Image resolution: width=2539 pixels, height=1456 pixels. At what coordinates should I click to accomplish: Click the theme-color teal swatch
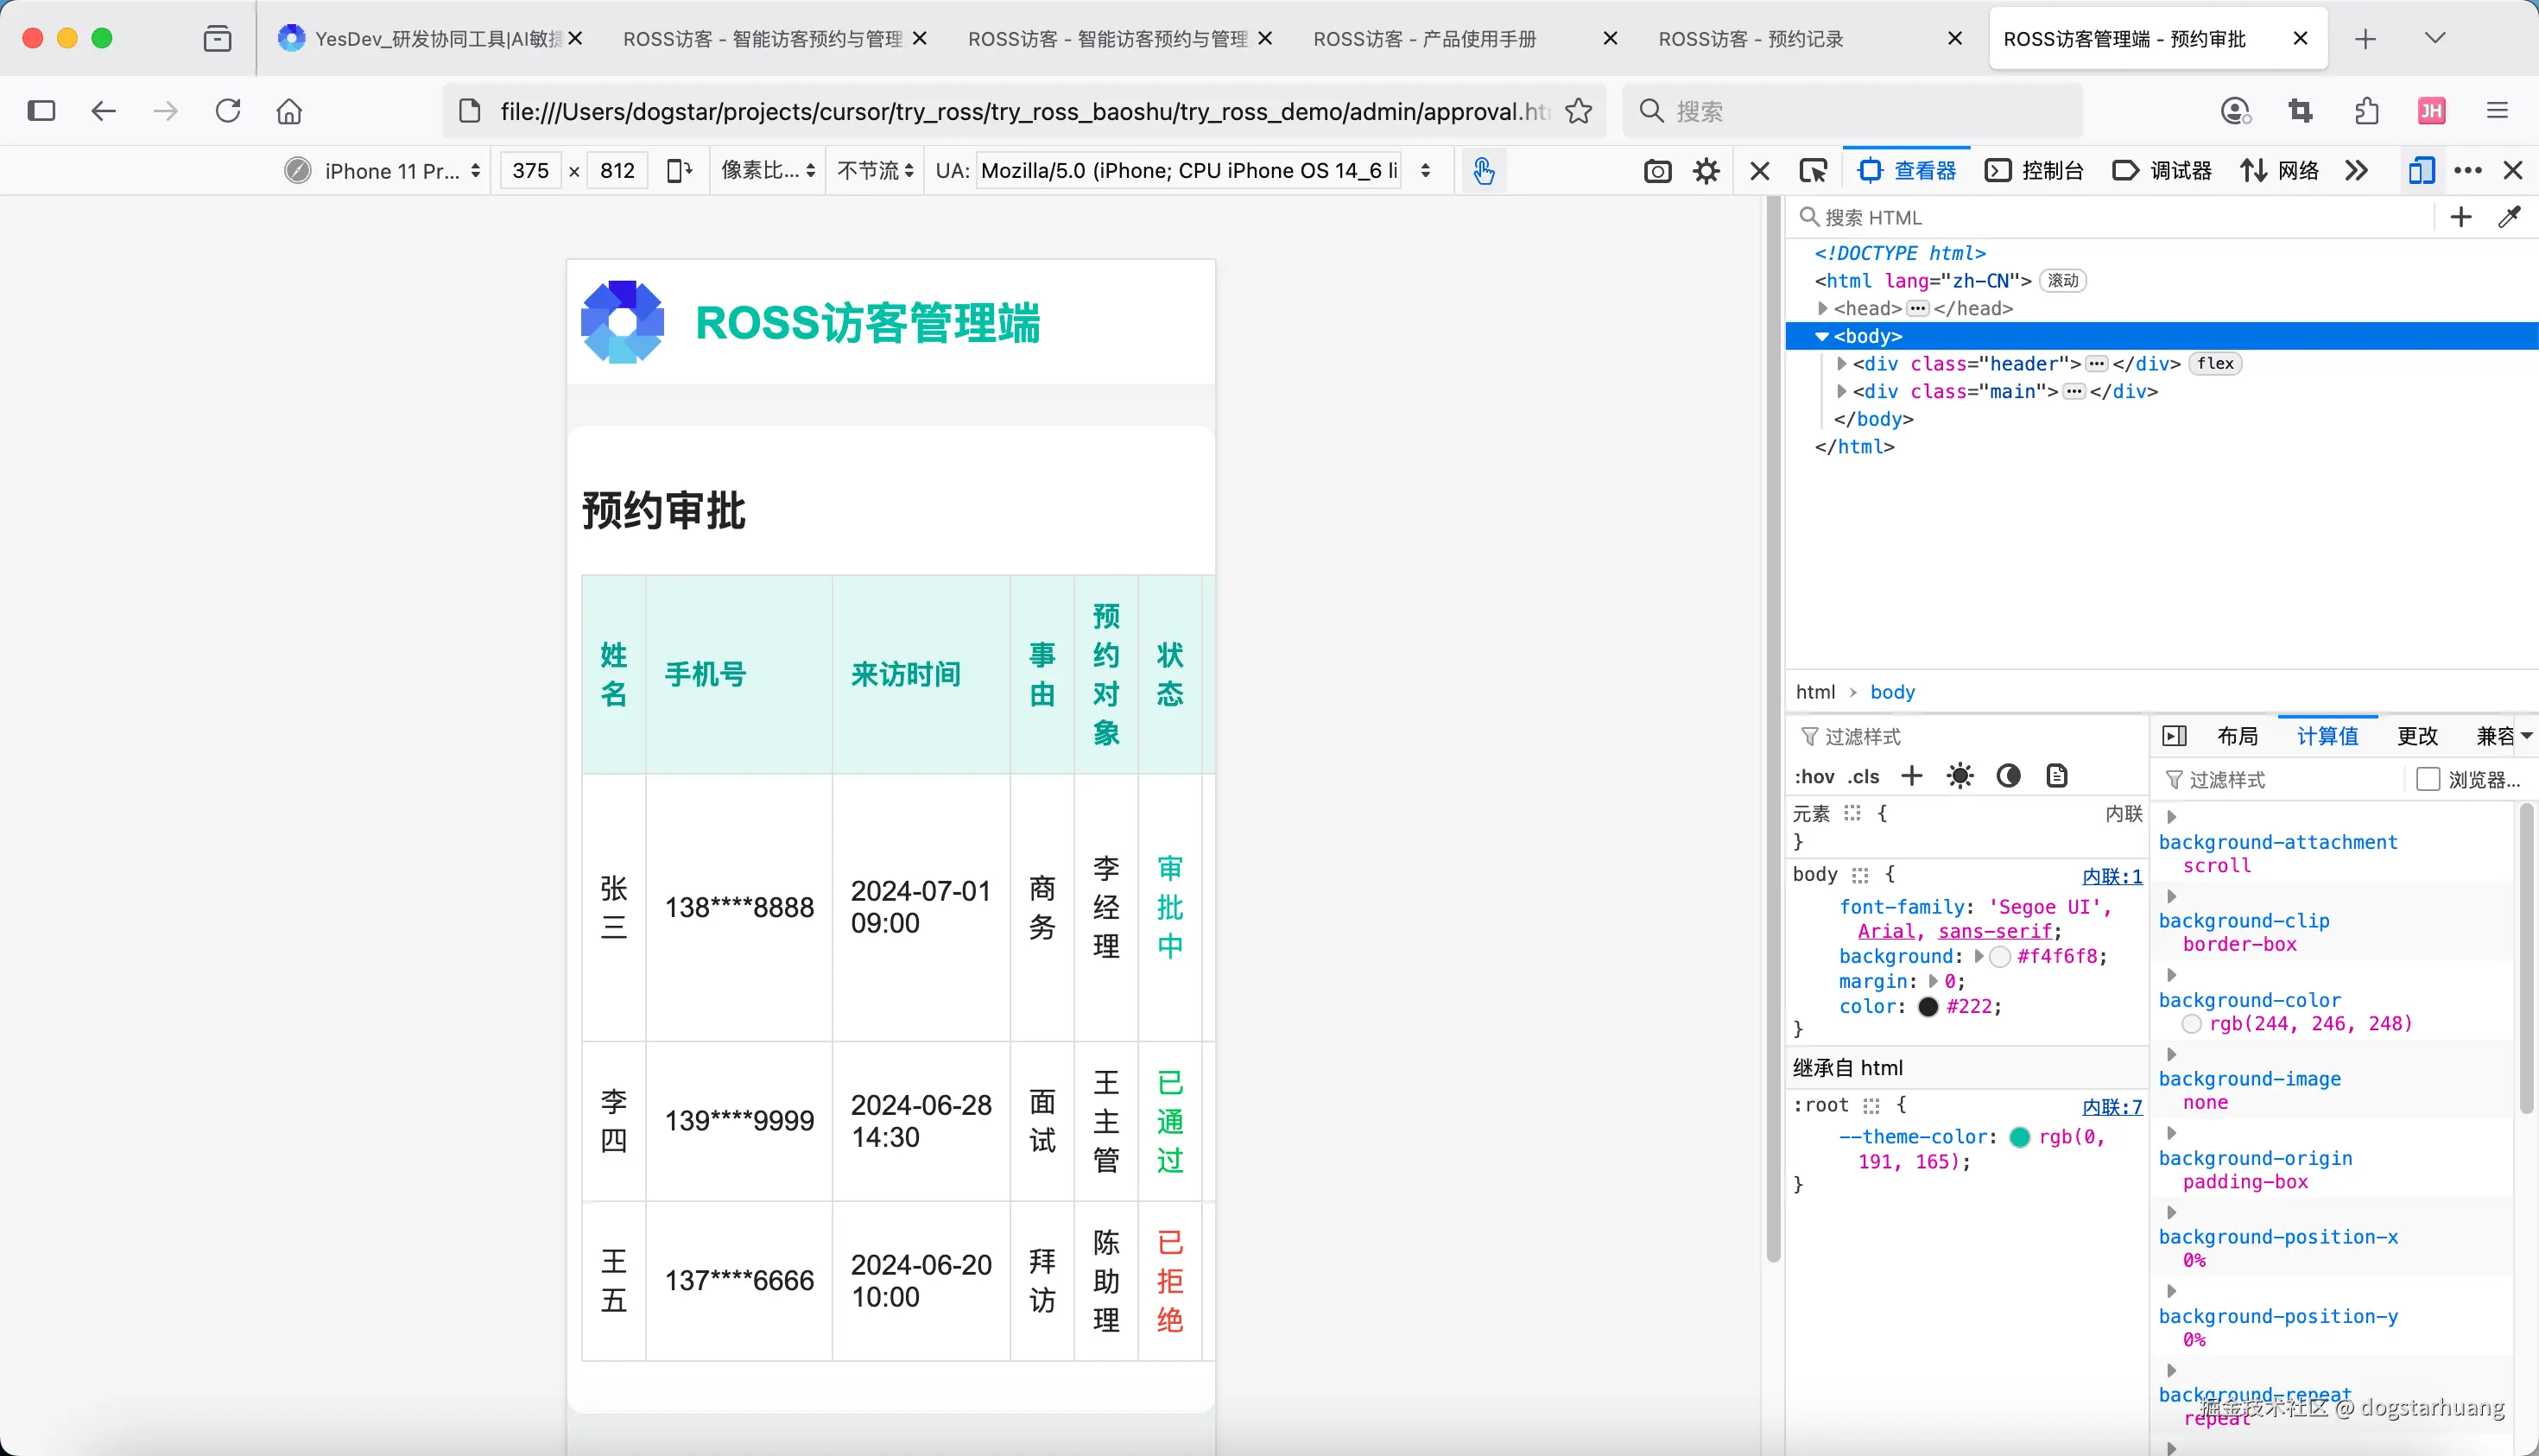(x=2019, y=1137)
